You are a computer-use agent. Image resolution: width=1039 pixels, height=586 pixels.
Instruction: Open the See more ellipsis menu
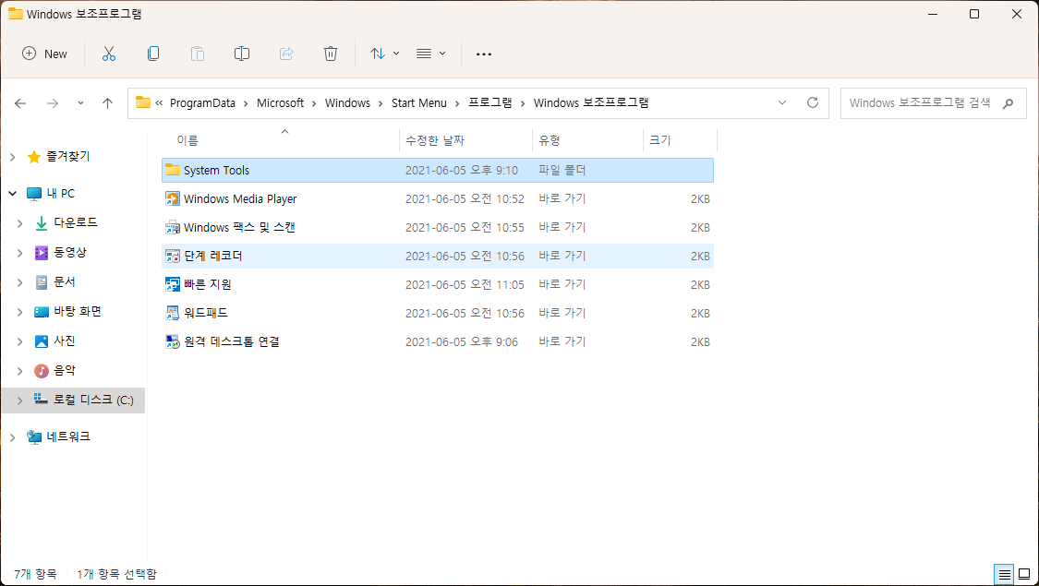click(x=484, y=54)
